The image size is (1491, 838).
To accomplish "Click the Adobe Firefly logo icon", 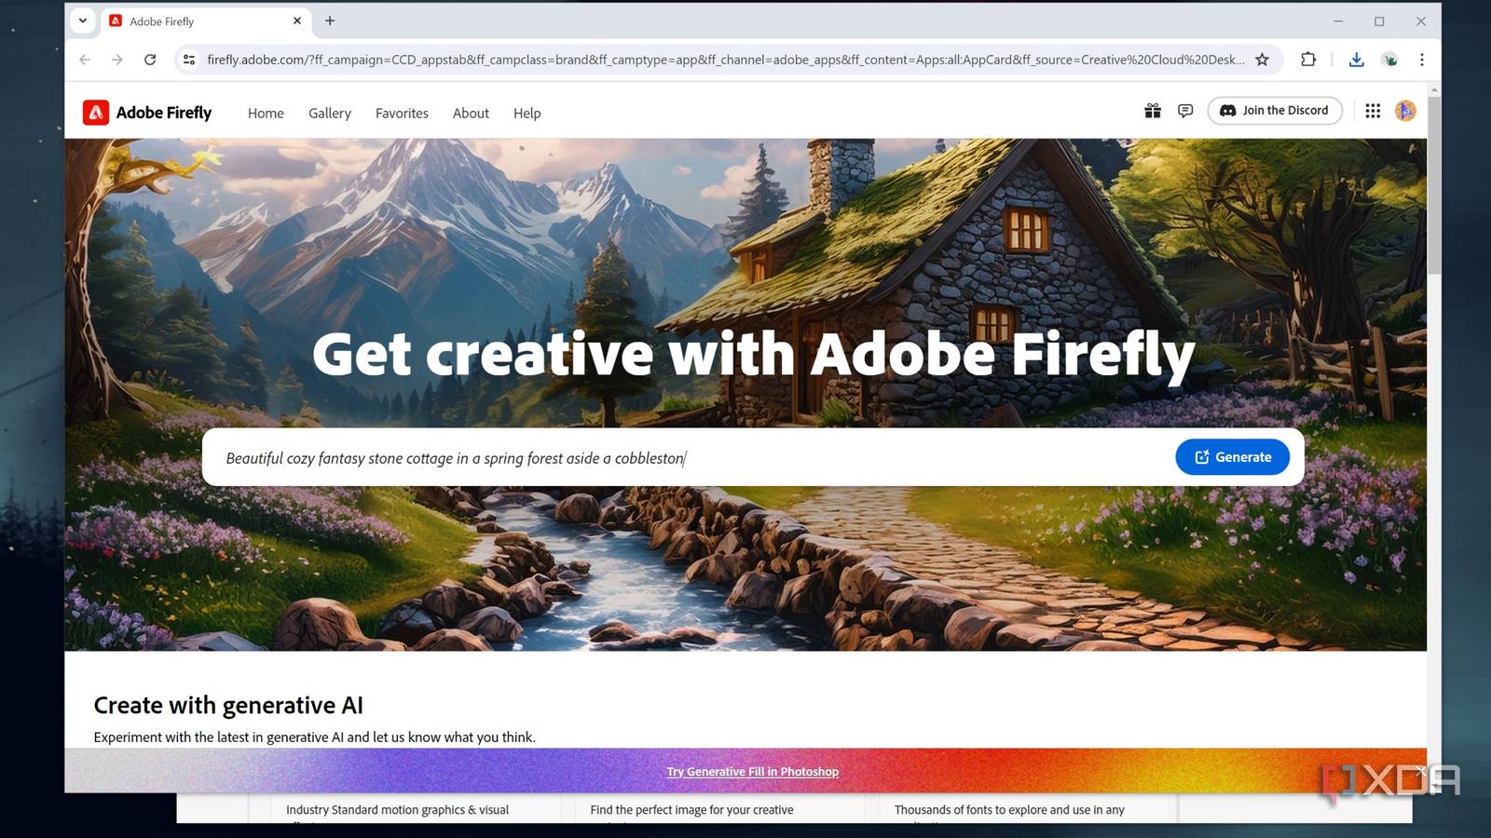I will point(95,113).
